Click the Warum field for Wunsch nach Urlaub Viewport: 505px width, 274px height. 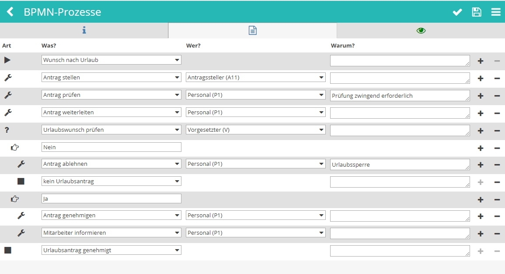tap(400, 61)
